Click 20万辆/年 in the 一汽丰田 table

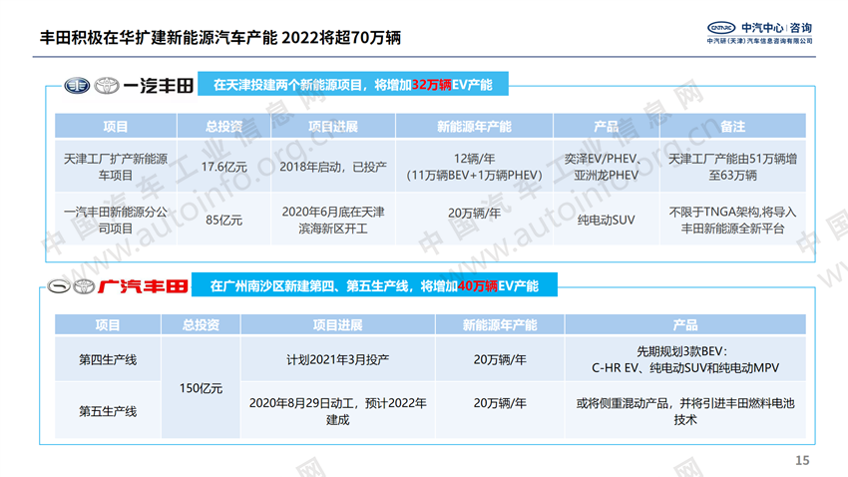[474, 214]
